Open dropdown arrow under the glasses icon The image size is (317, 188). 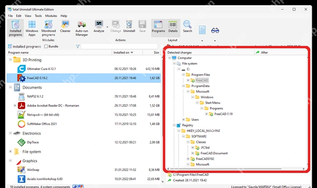click(x=215, y=40)
